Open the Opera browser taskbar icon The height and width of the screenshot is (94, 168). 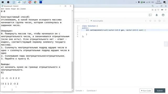pyautogui.click(x=30, y=2)
